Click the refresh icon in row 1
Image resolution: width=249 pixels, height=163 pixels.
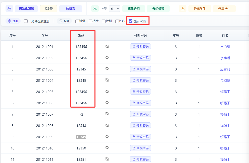[107, 46]
